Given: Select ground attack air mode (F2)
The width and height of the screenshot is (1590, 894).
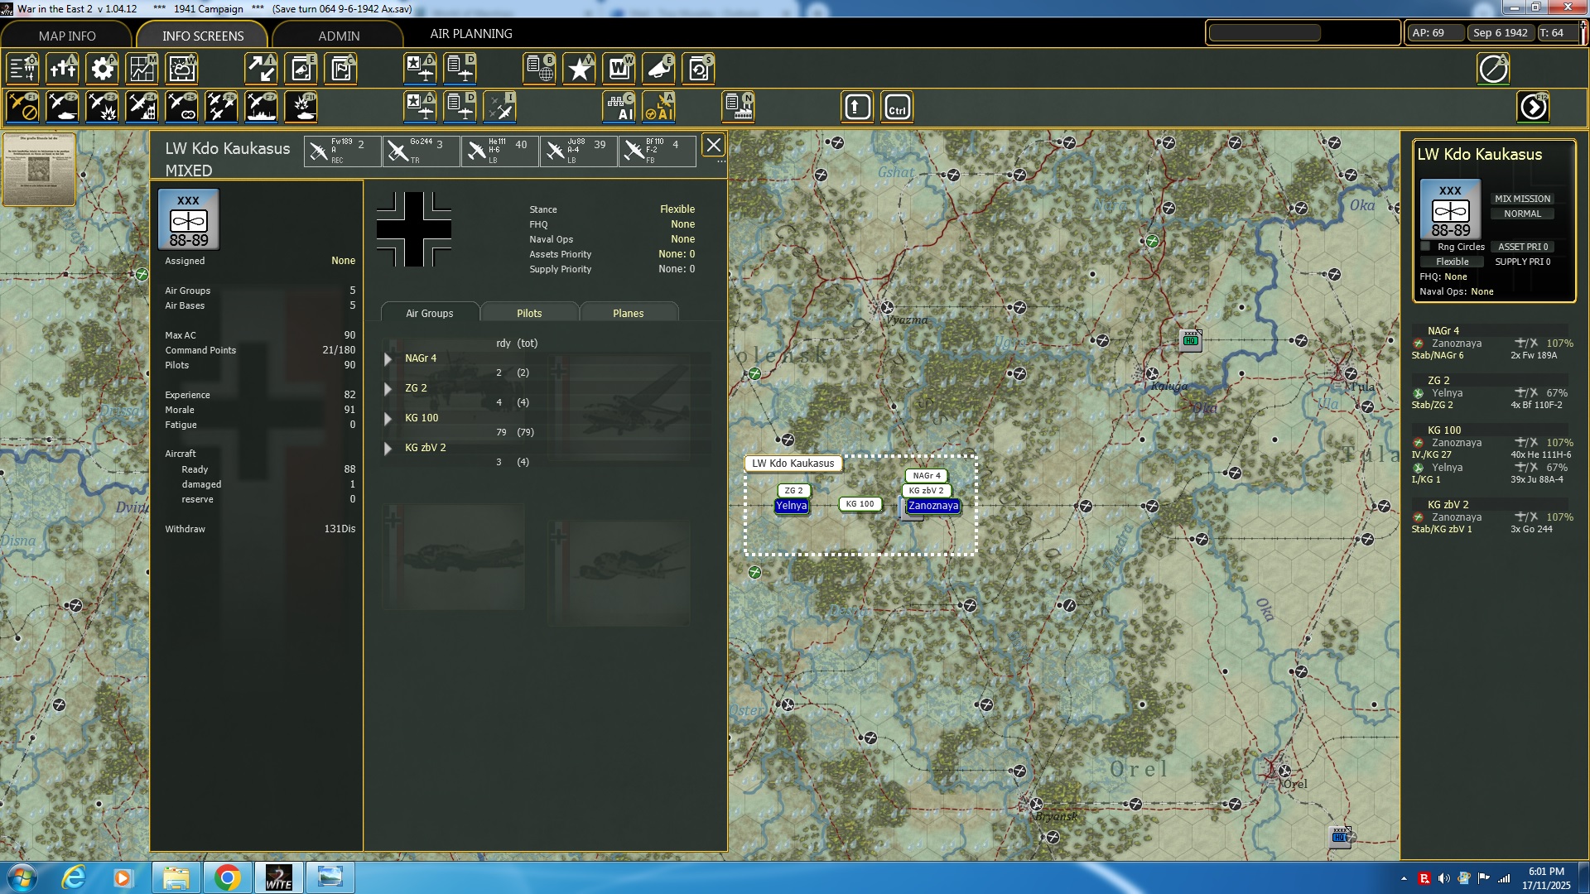Looking at the screenshot, I should [x=62, y=107].
